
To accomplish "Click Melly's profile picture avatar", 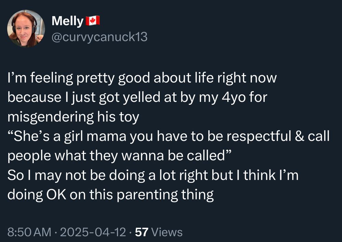I will [x=26, y=28].
